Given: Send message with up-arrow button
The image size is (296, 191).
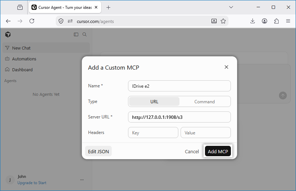Looking at the screenshot, I should click(283, 95).
